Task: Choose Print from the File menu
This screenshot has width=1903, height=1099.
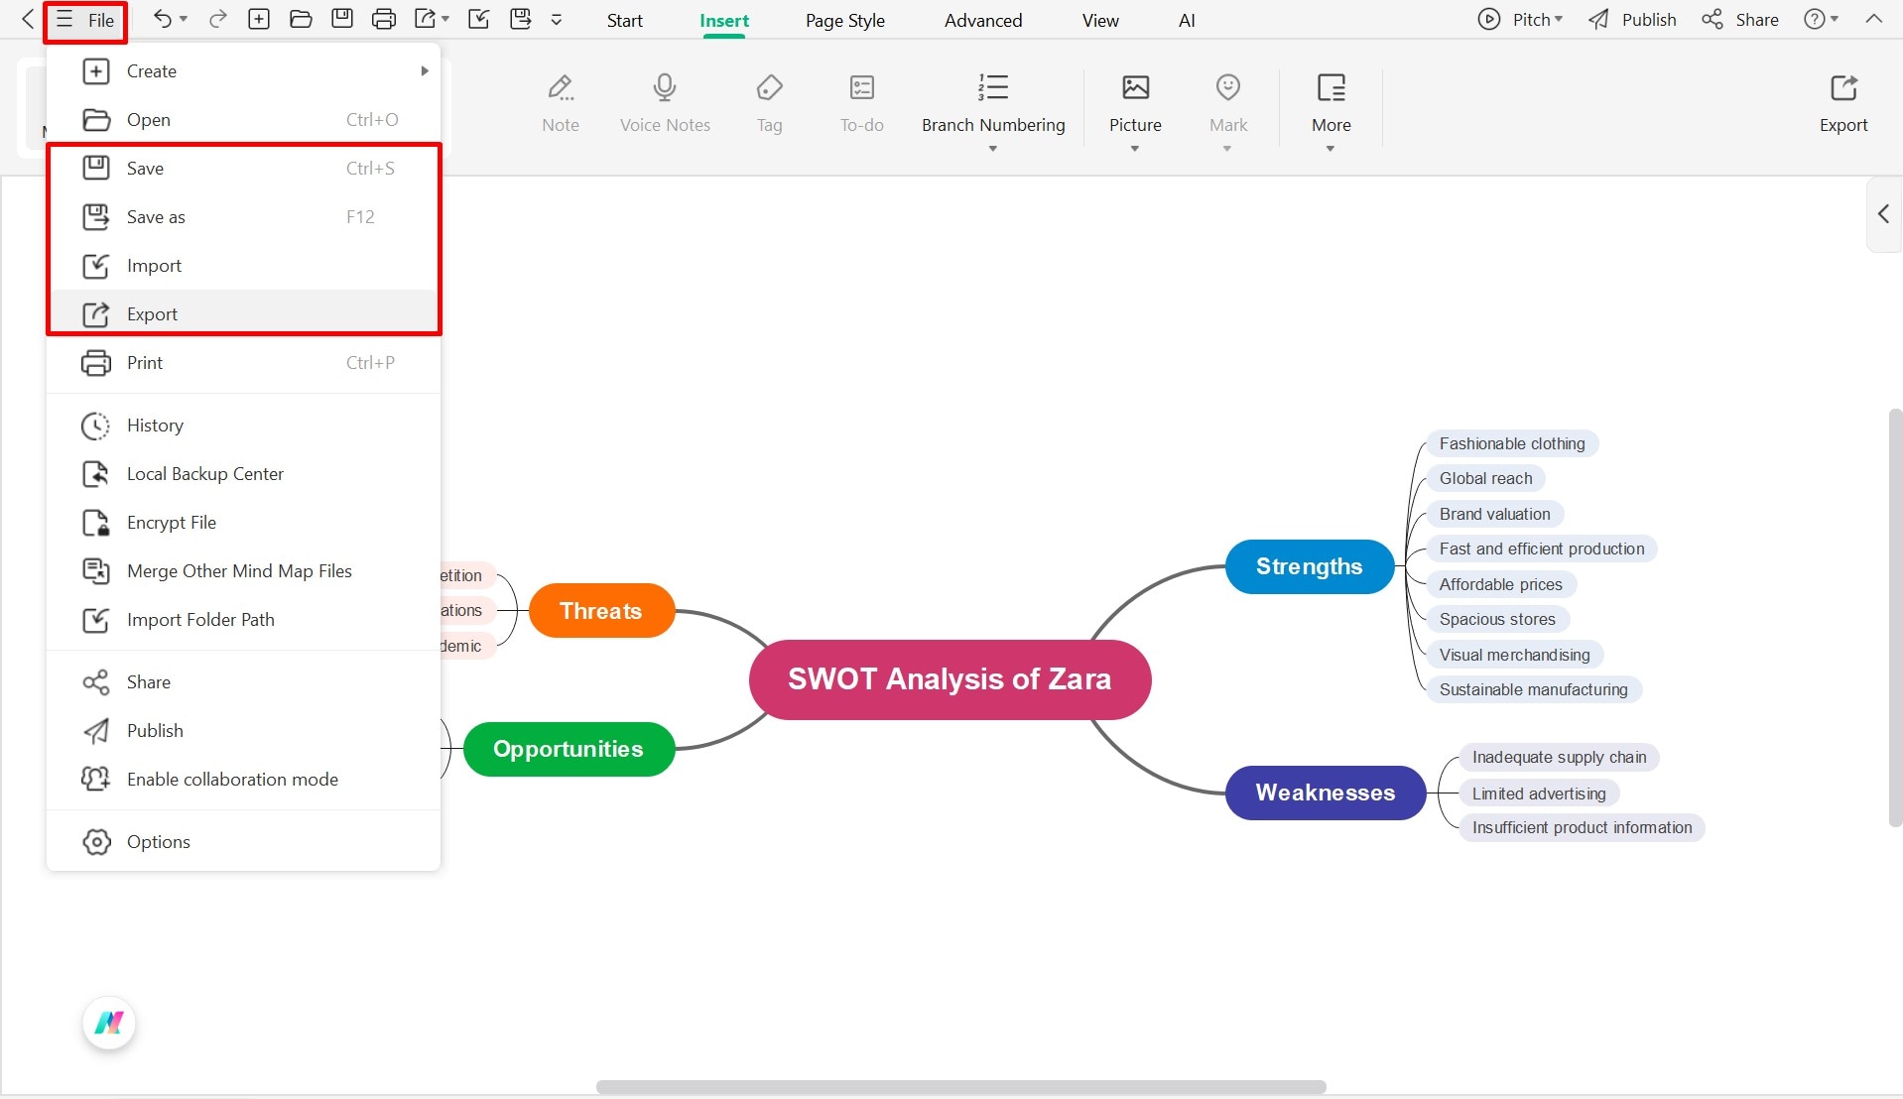Action: click(x=243, y=363)
